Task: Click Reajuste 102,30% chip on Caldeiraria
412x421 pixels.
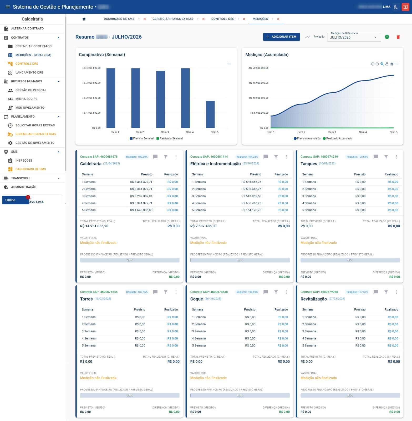Action: pyautogui.click(x=137, y=157)
